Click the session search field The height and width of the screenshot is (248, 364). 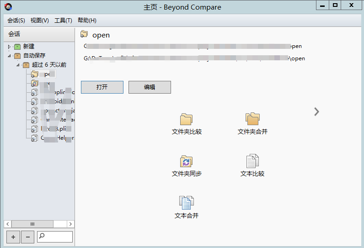click(55, 237)
